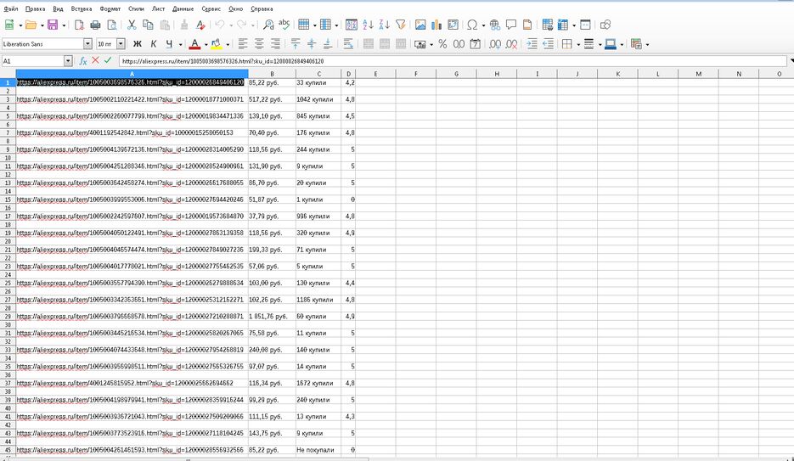Clear direct formatting
The height and width of the screenshot is (461, 794).
tap(200, 25)
